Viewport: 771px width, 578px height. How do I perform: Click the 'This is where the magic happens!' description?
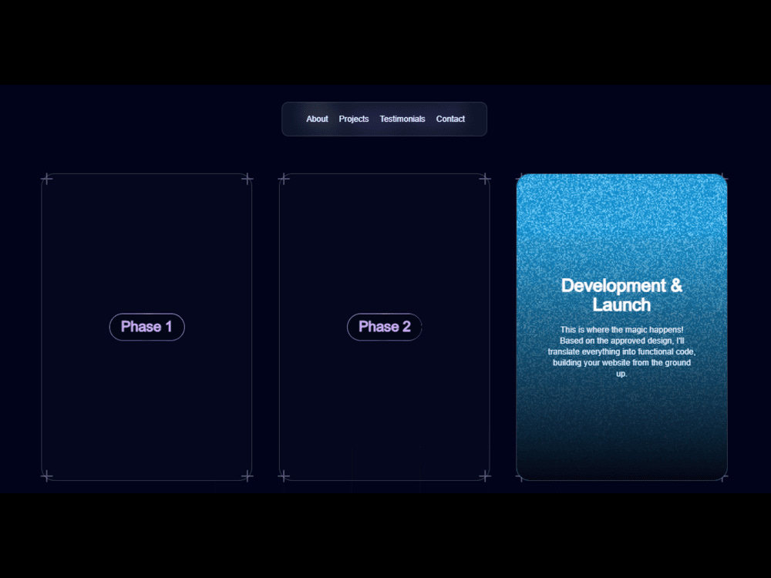point(621,351)
